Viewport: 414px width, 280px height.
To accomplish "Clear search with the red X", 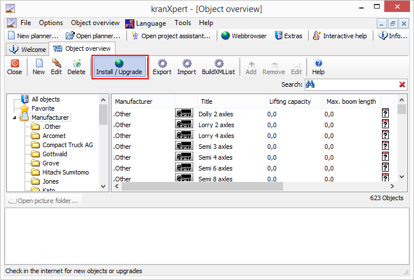I will (402, 85).
